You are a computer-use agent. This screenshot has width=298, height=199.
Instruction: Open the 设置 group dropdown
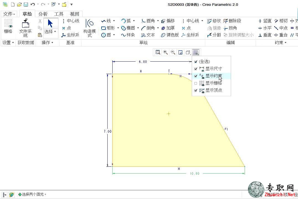[x=8, y=43]
